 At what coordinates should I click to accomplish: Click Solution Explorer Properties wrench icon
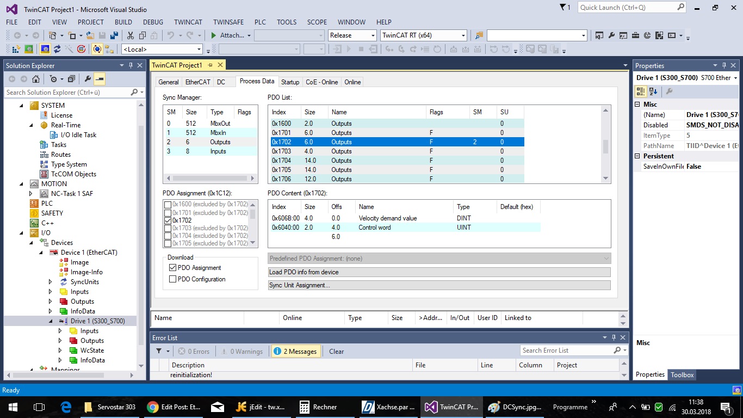click(88, 79)
